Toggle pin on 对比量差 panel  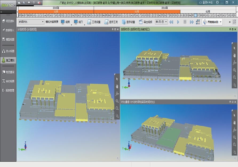[230, 102]
